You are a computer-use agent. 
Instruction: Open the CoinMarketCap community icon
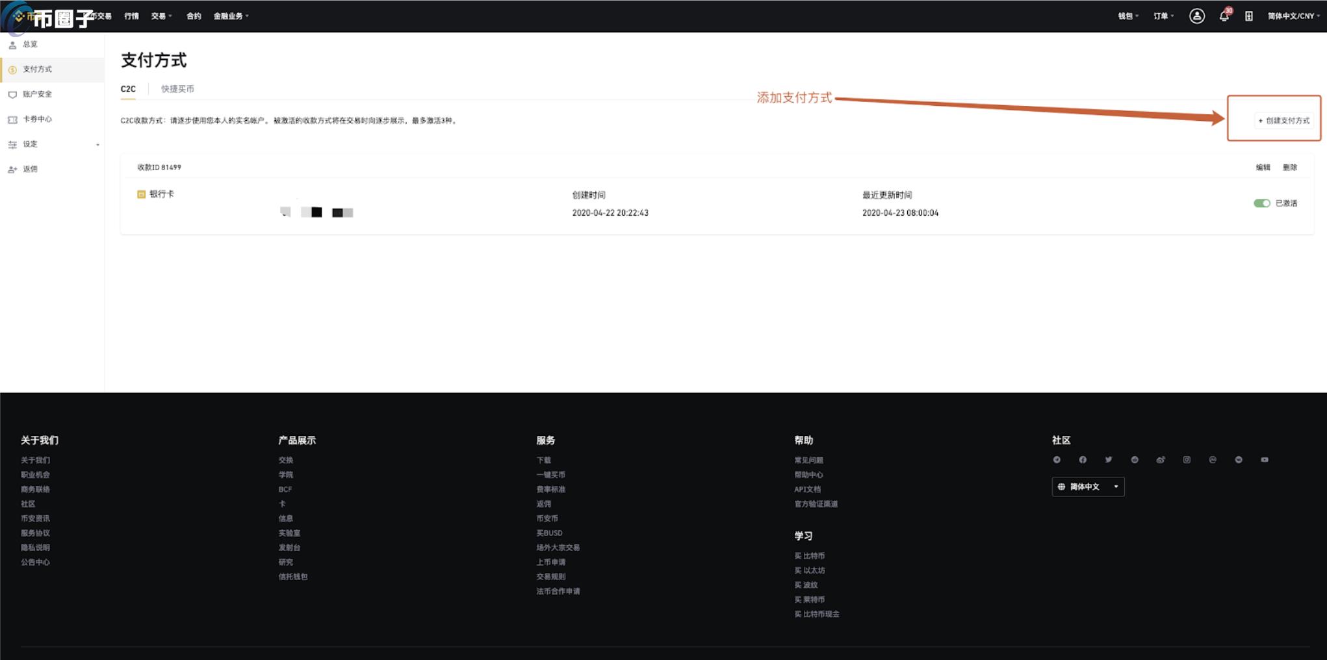pos(1213,460)
